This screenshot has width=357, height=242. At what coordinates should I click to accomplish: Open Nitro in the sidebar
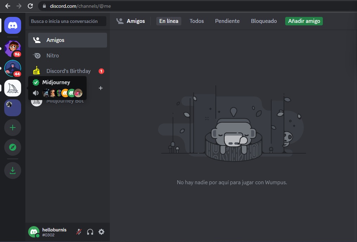point(68,55)
